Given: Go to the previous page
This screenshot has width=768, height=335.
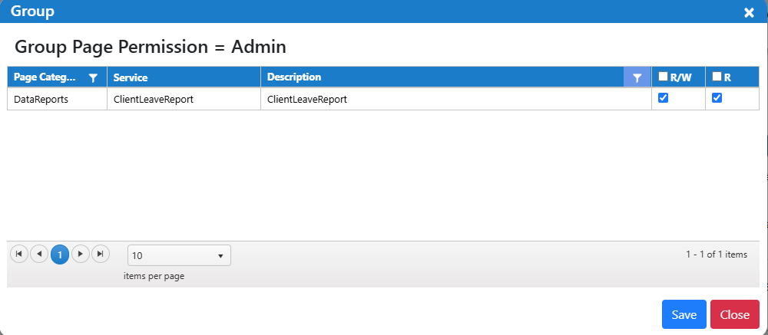Looking at the screenshot, I should [39, 254].
